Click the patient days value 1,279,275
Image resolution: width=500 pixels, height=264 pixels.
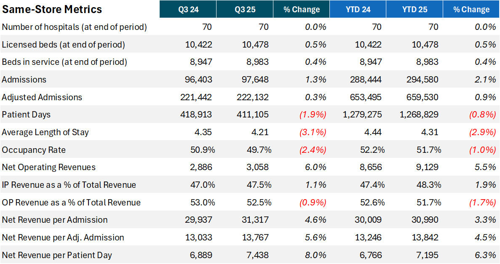click(x=363, y=115)
